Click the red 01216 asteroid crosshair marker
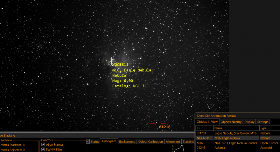The width and height of the screenshot is (280, 152). pyautogui.click(x=158, y=123)
